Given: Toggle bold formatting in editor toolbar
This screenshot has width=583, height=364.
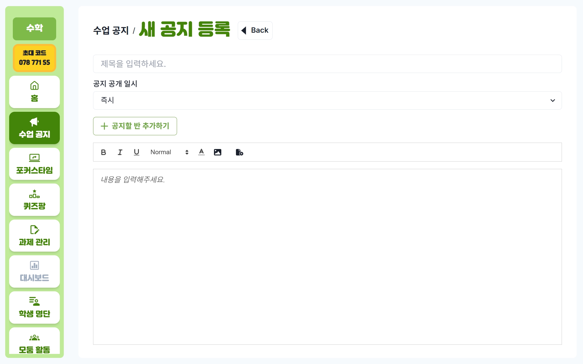Looking at the screenshot, I should (103, 152).
